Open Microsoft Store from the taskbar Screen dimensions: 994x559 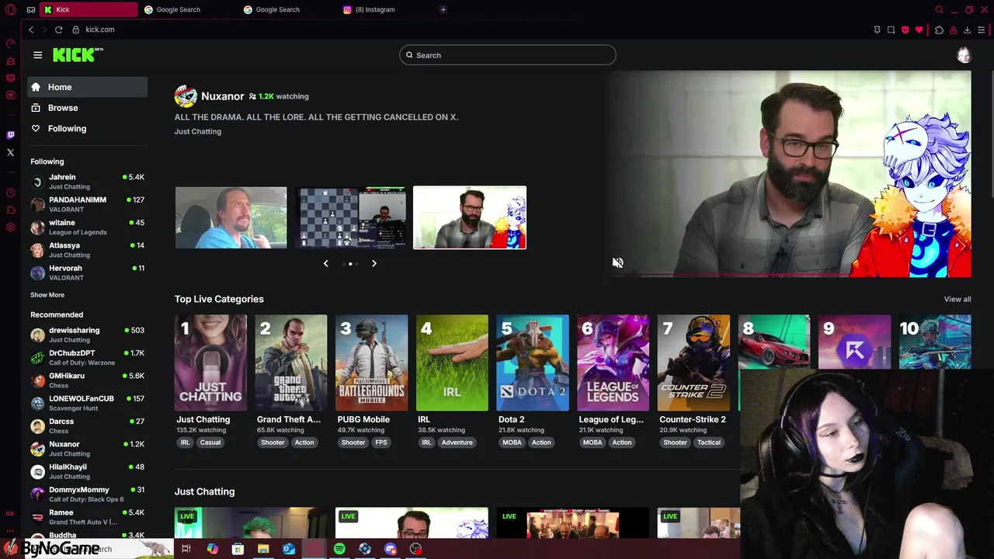click(238, 549)
